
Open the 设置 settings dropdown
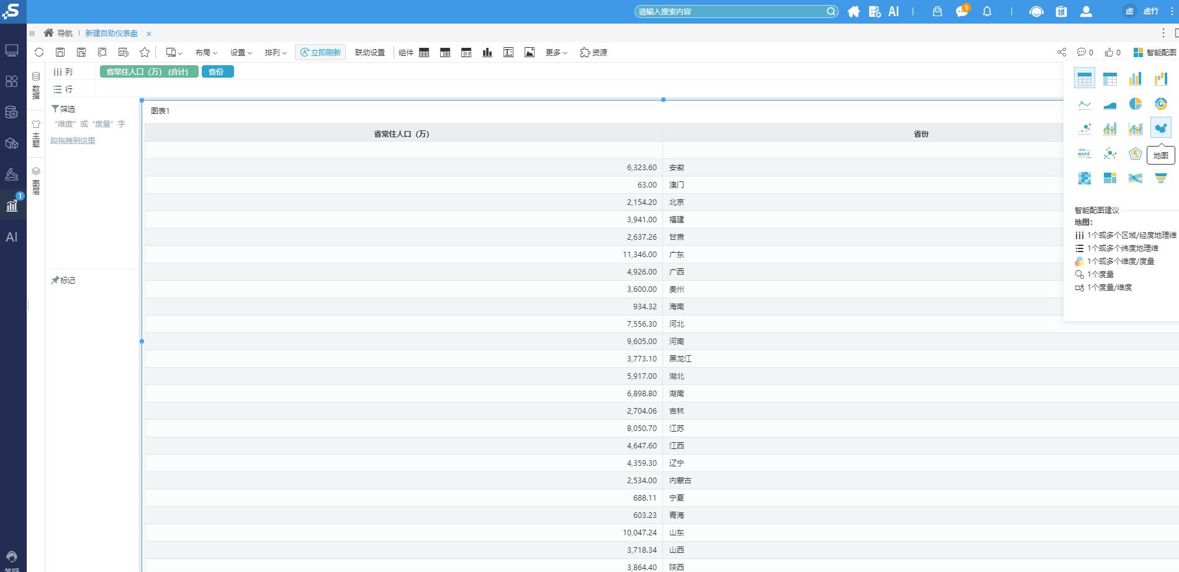click(x=241, y=53)
